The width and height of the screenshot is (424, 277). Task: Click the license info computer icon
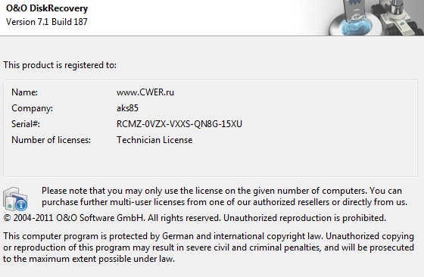[x=15, y=199]
